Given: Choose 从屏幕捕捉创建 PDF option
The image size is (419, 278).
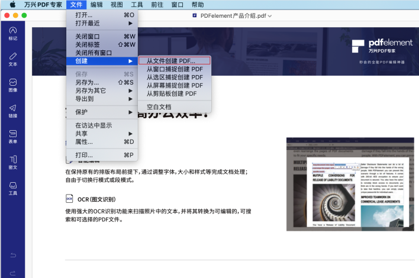Looking at the screenshot, I should pyautogui.click(x=175, y=85).
